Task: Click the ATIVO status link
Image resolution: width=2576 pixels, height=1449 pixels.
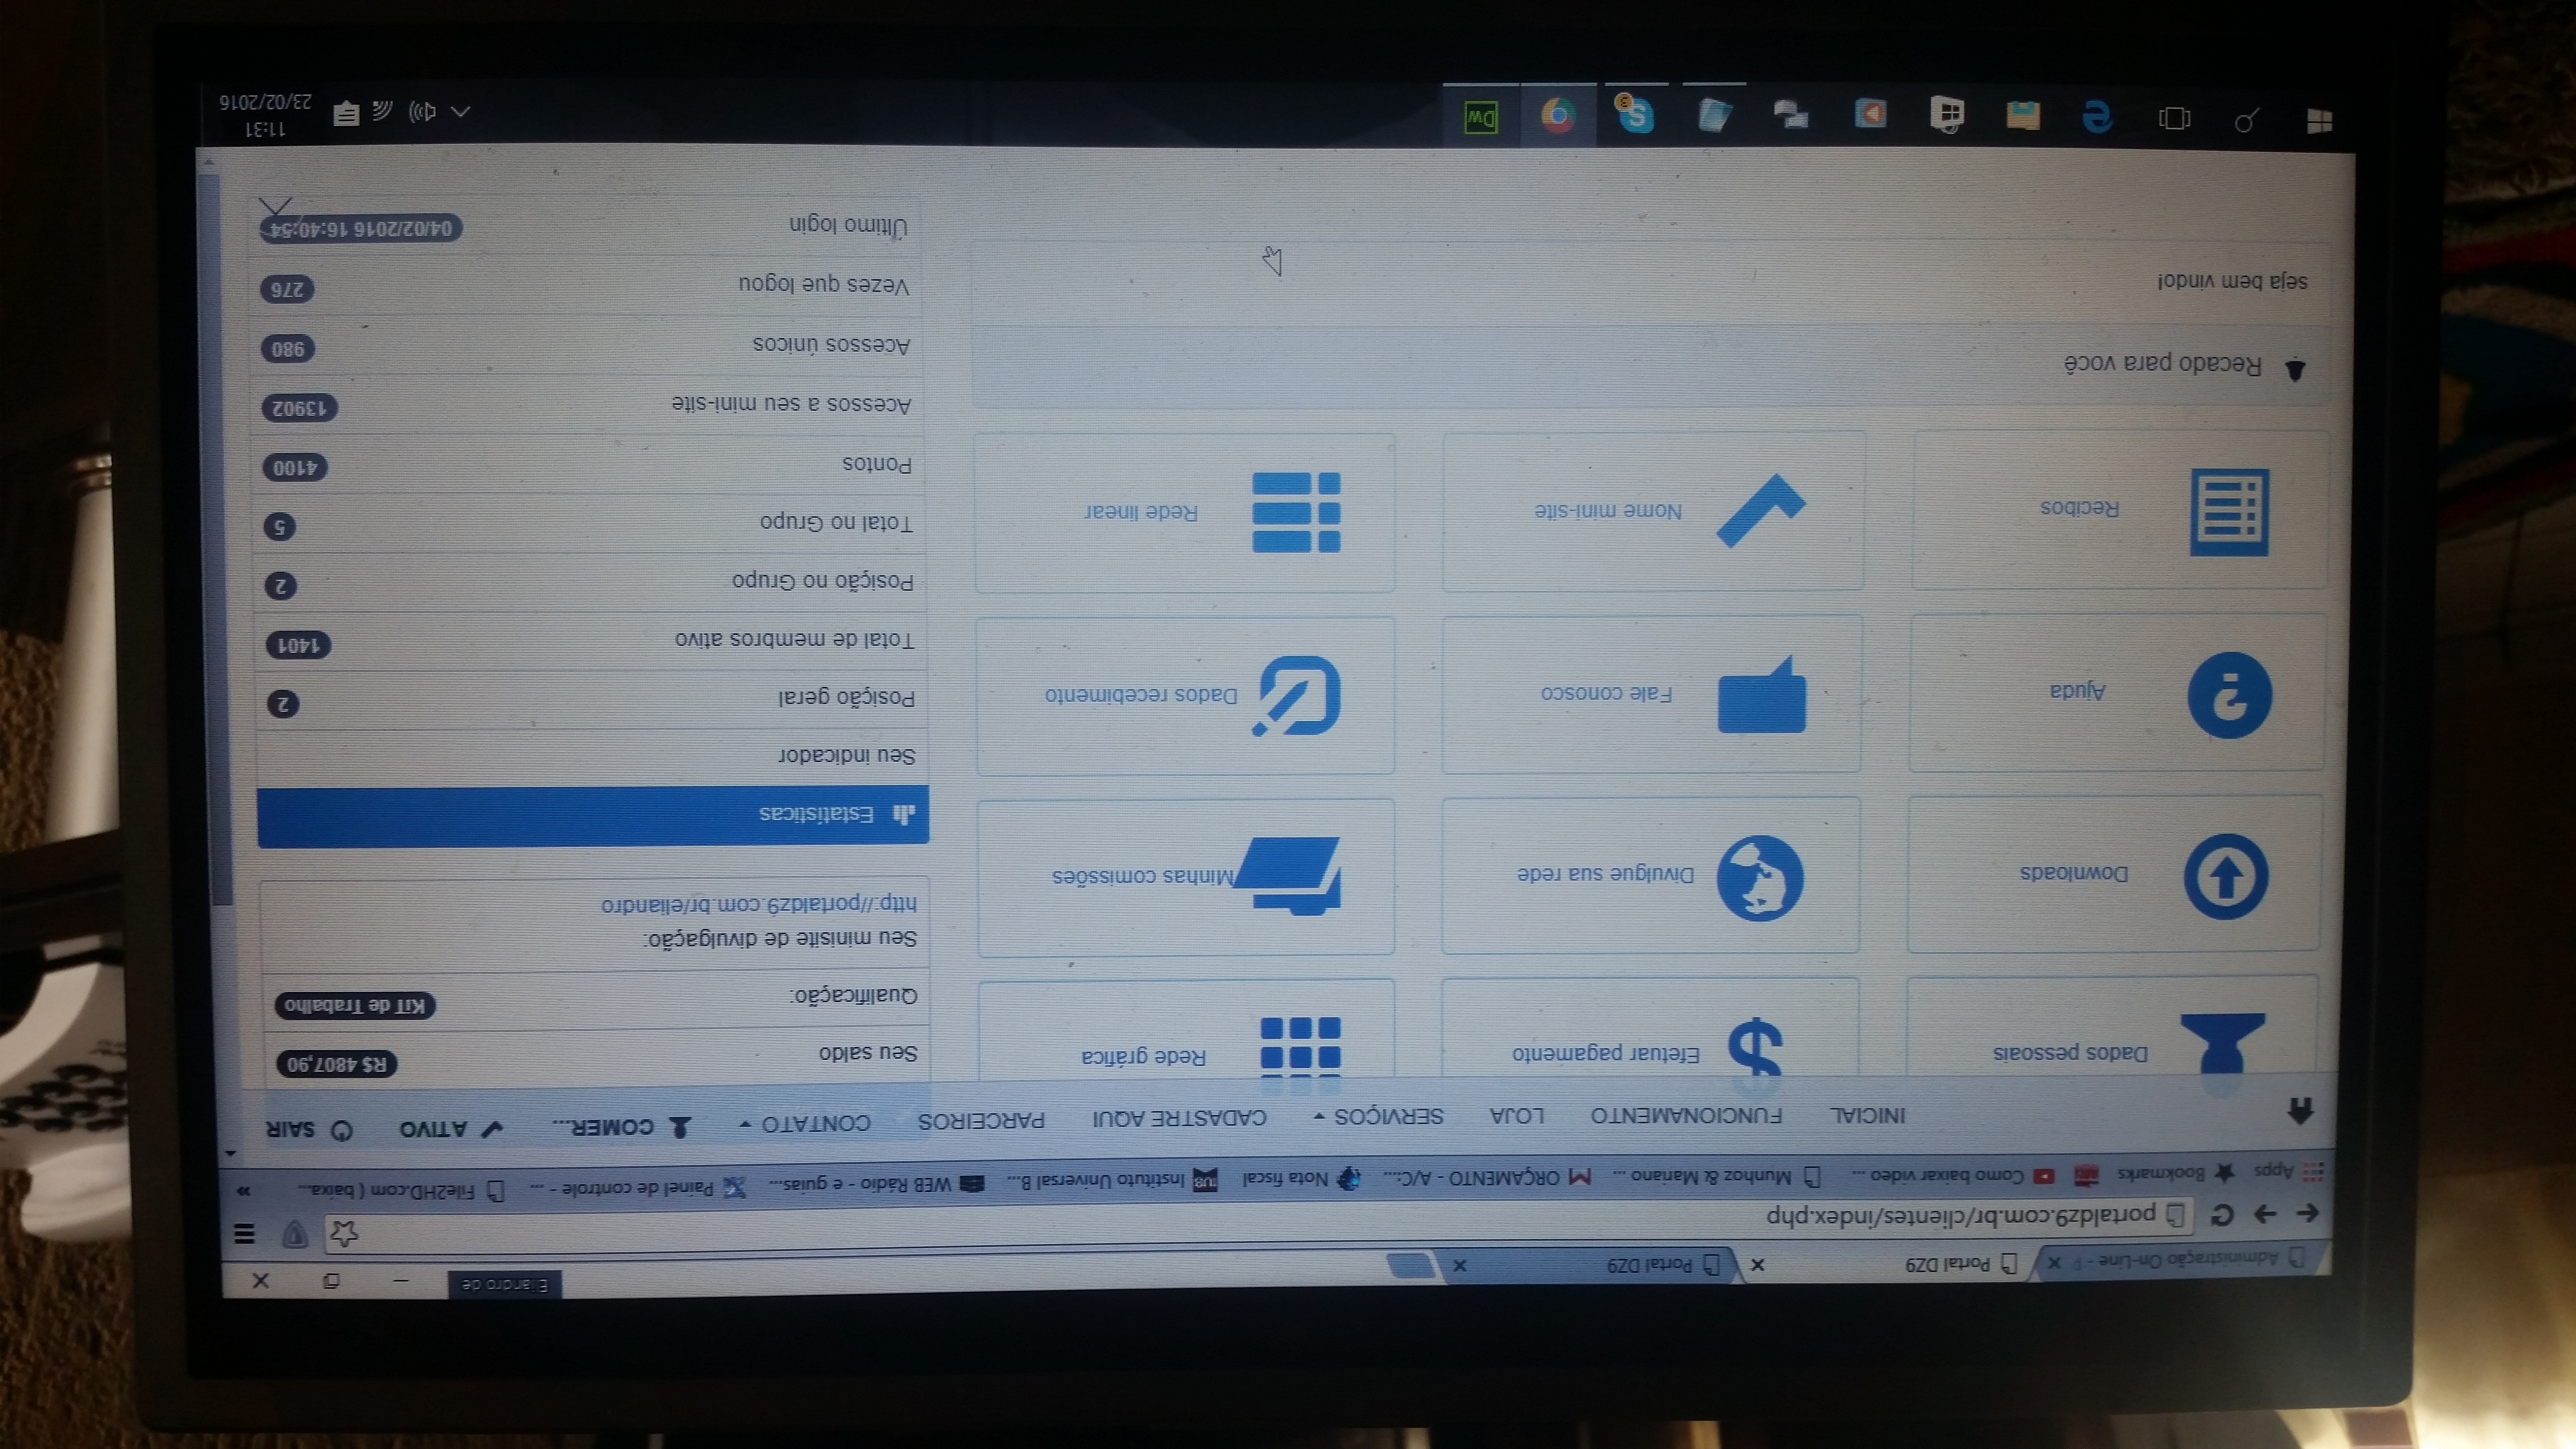Action: pyautogui.click(x=450, y=1129)
